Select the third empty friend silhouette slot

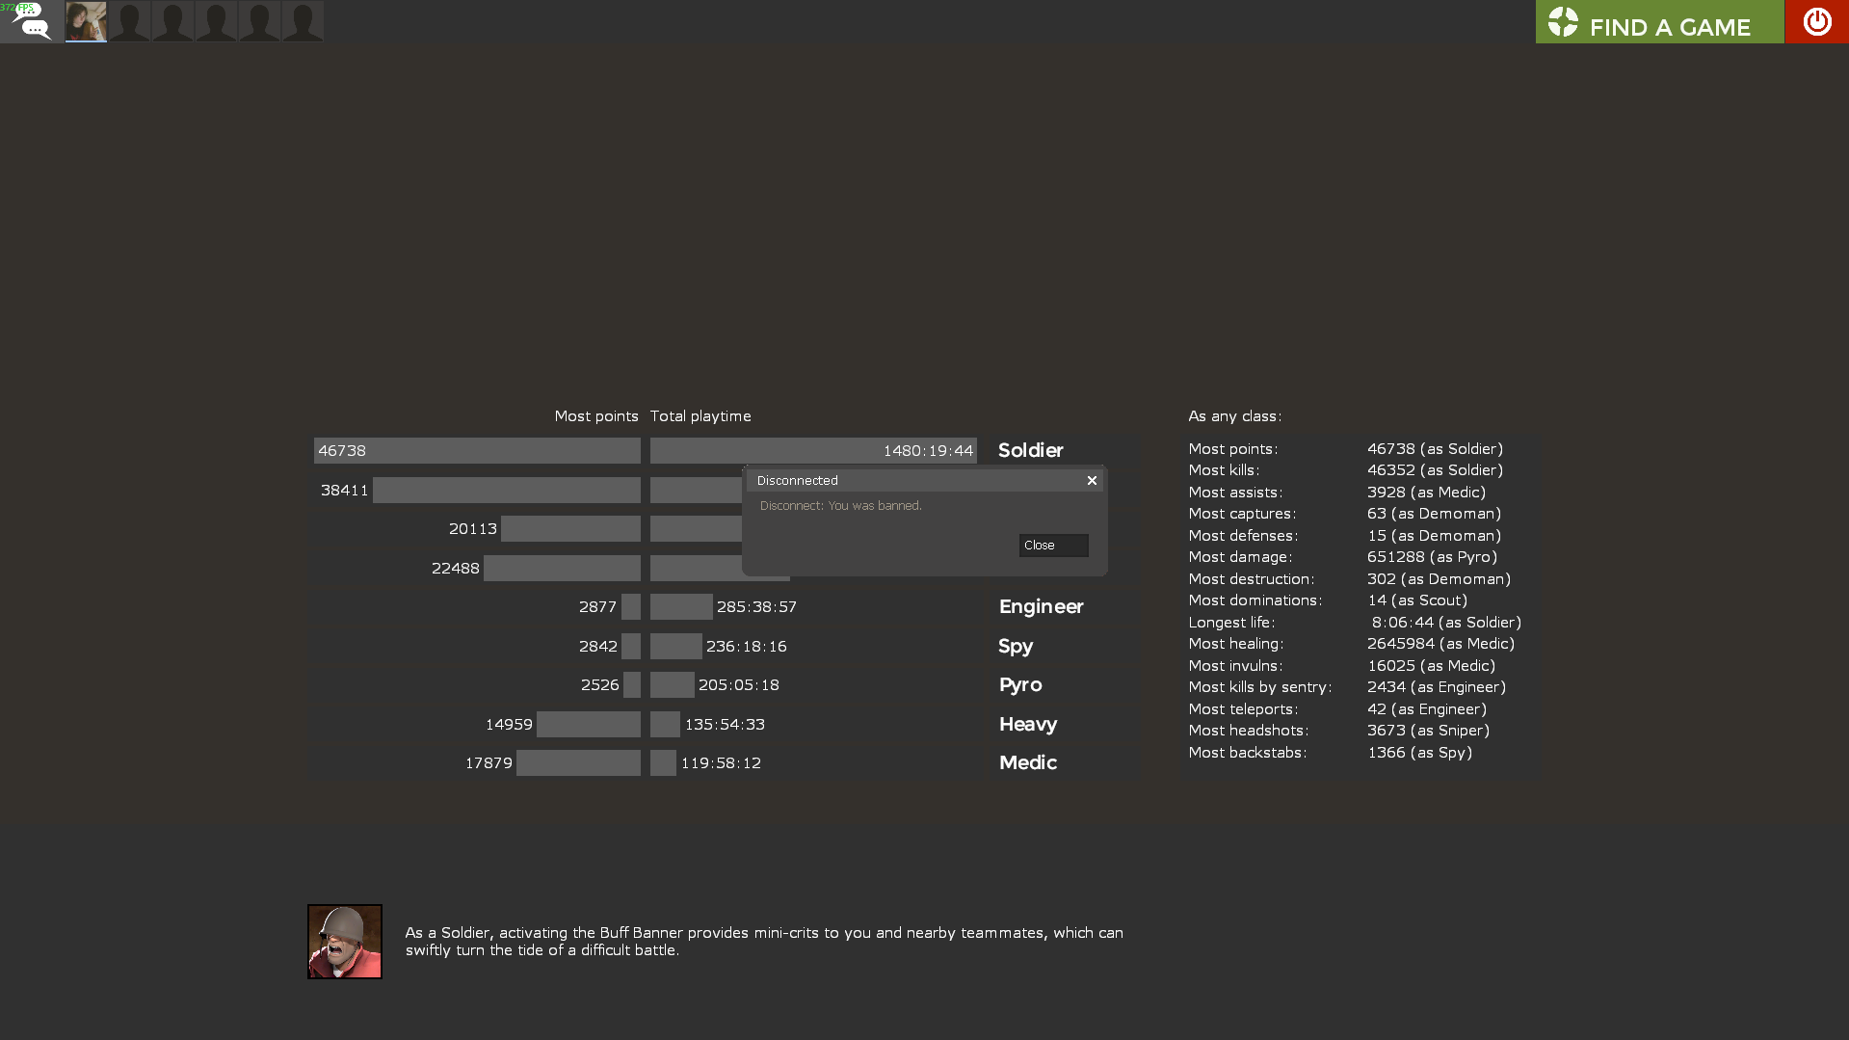click(216, 21)
